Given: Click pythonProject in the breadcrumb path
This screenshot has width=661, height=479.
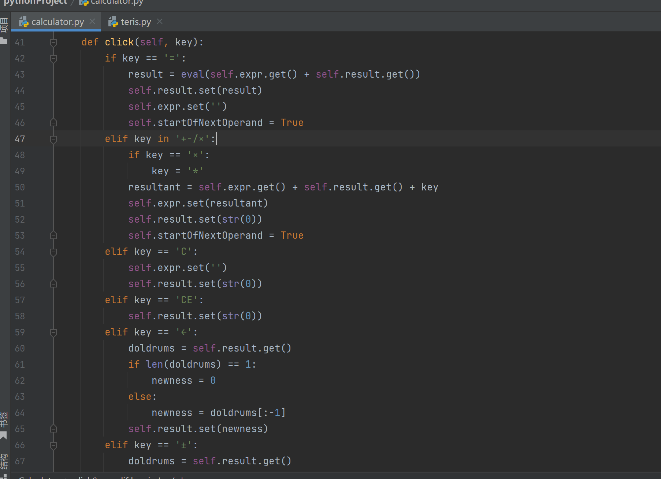Looking at the screenshot, I should click(x=35, y=2).
